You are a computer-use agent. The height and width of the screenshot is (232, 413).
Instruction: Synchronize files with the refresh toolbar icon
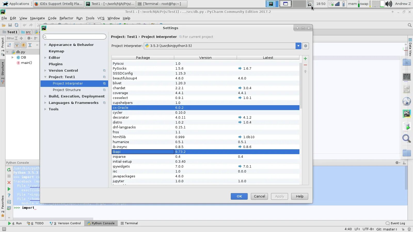[x=17, y=25]
